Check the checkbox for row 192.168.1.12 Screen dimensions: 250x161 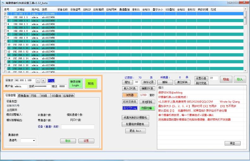pos(5,51)
